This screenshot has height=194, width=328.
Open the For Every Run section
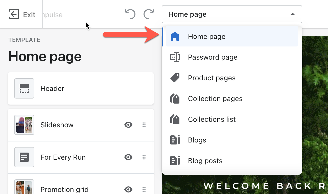(x=81, y=157)
